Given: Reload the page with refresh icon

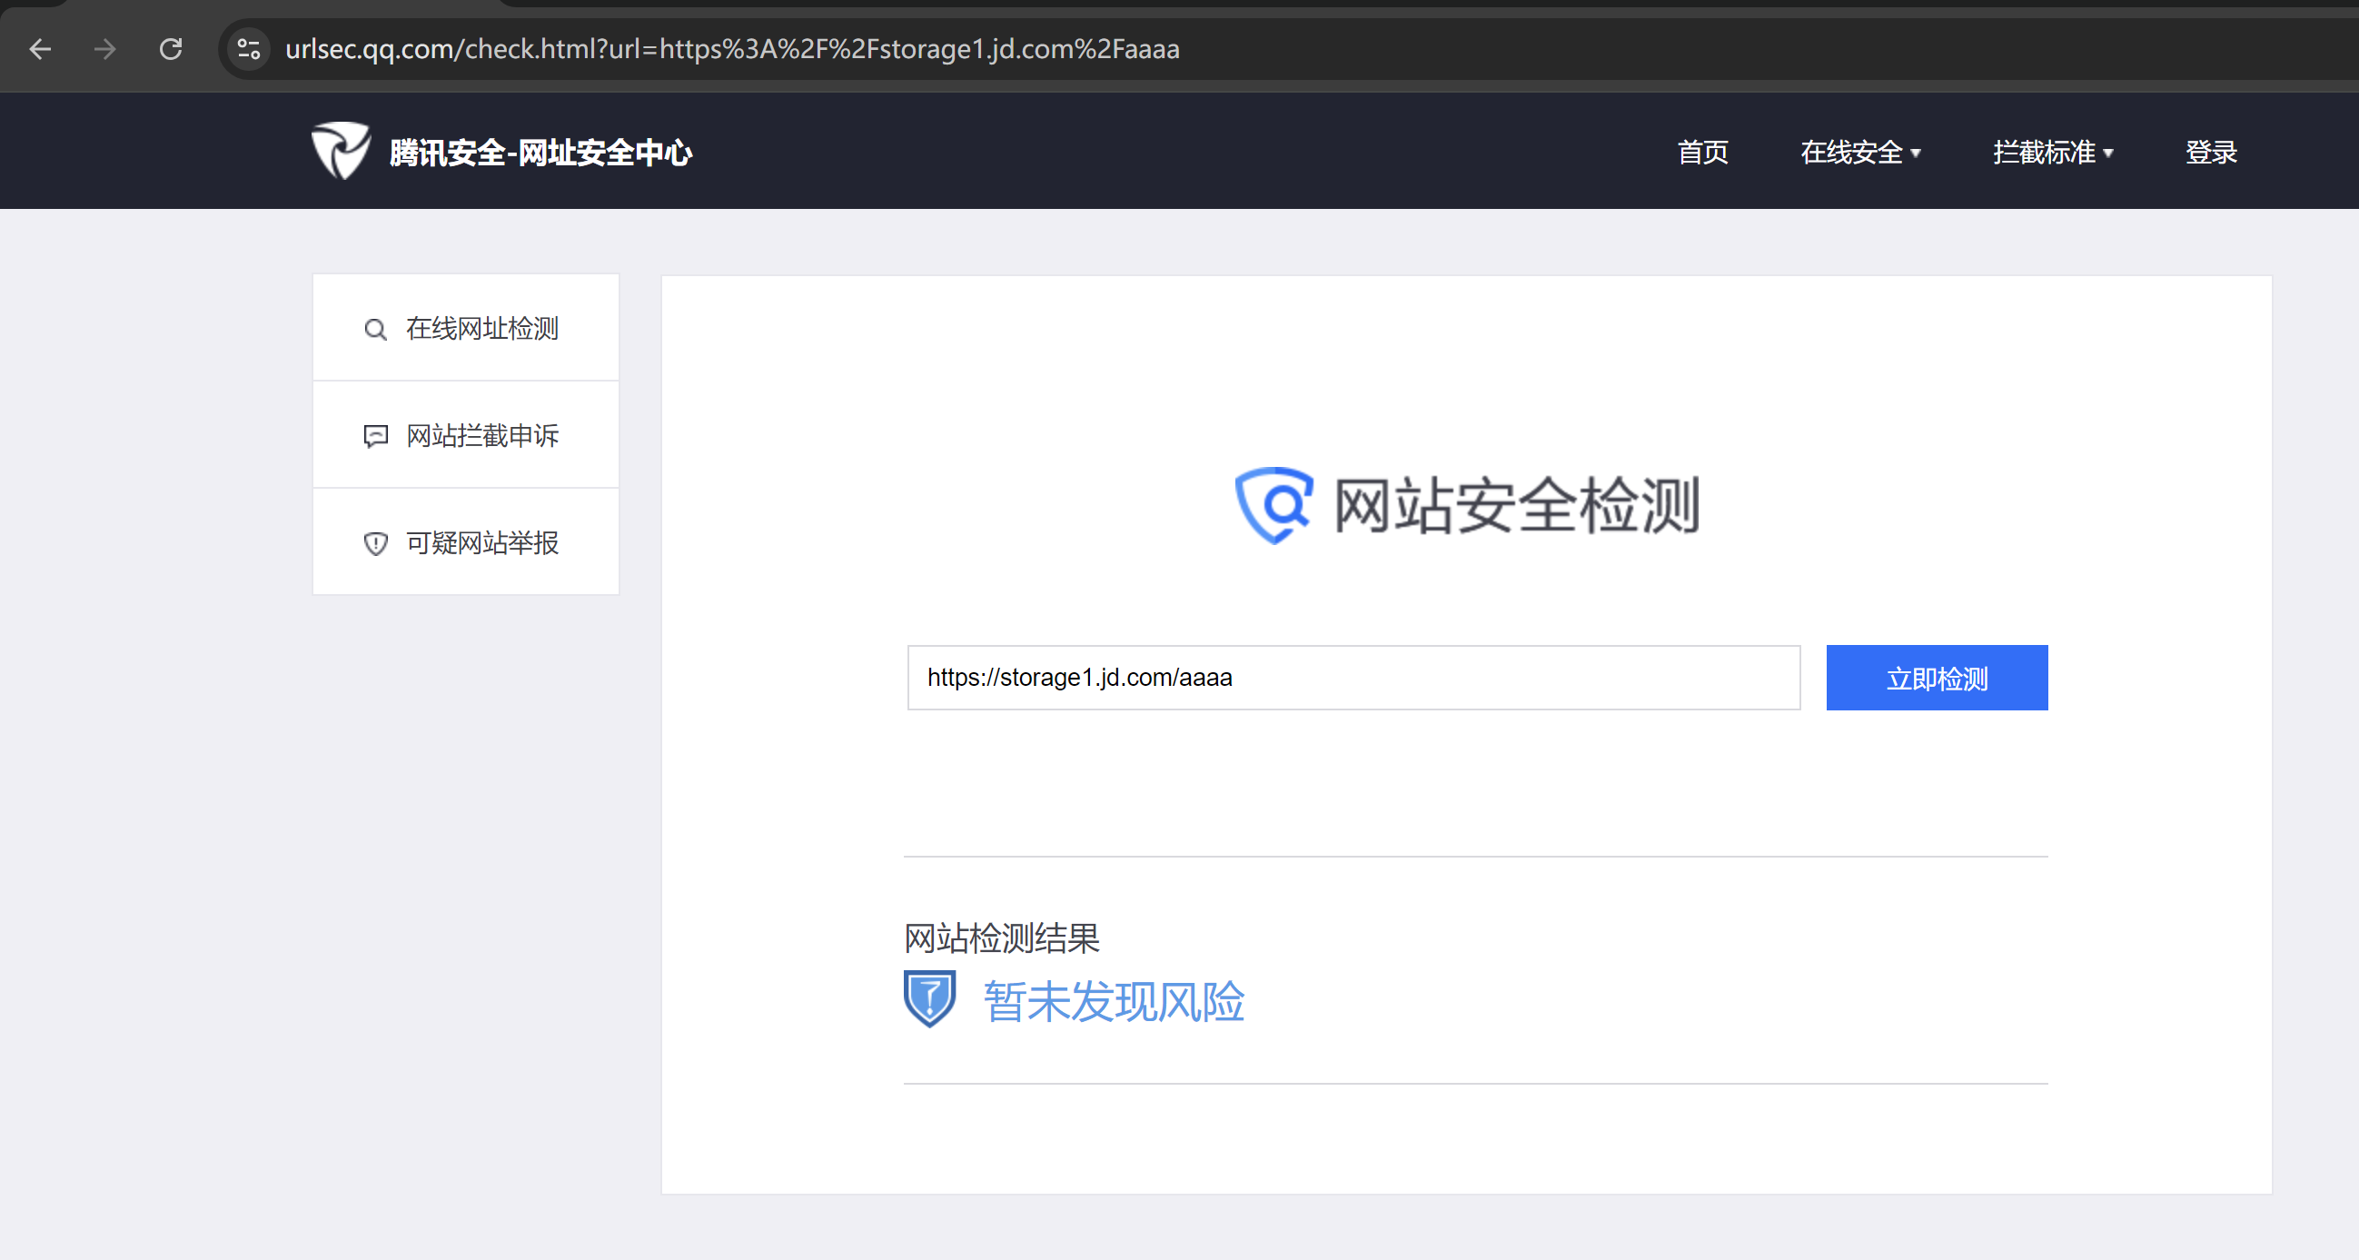Looking at the screenshot, I should click(x=172, y=48).
